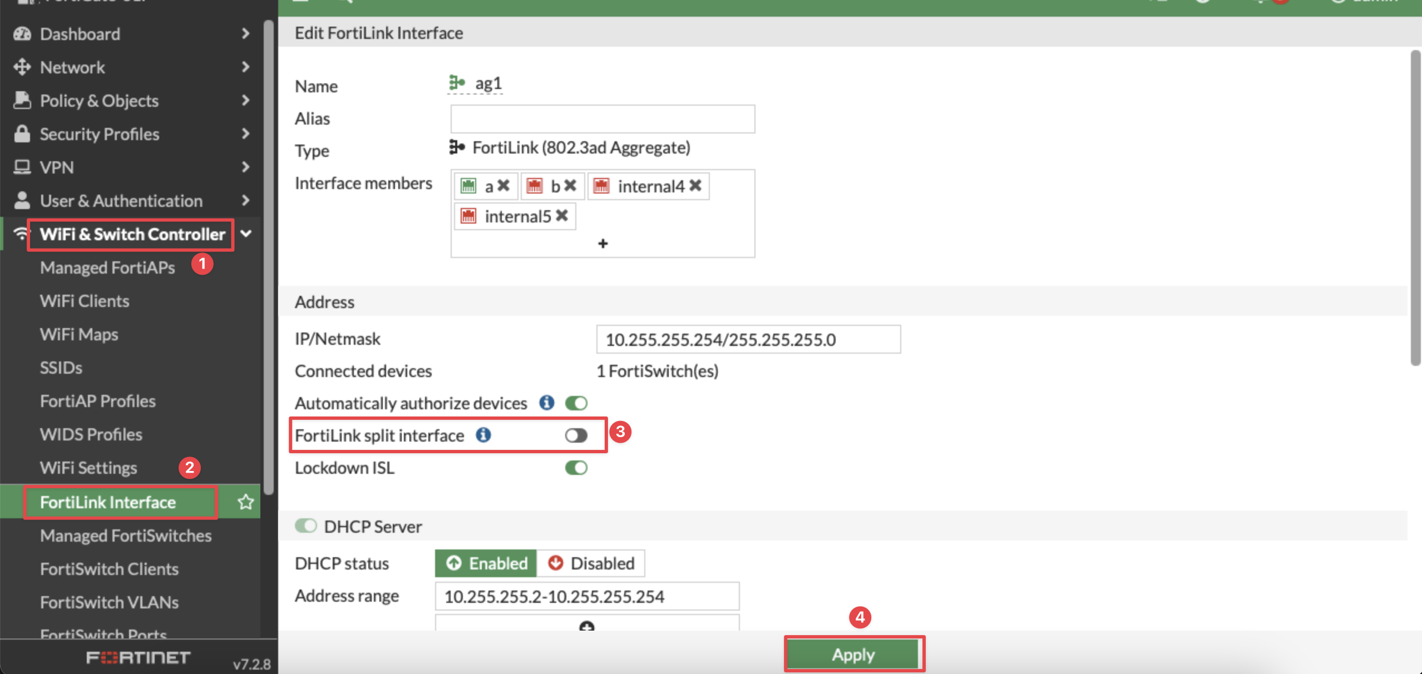Click the sidebar vertical scrollbar
Image resolution: width=1422 pixels, height=674 pixels.
(269, 257)
